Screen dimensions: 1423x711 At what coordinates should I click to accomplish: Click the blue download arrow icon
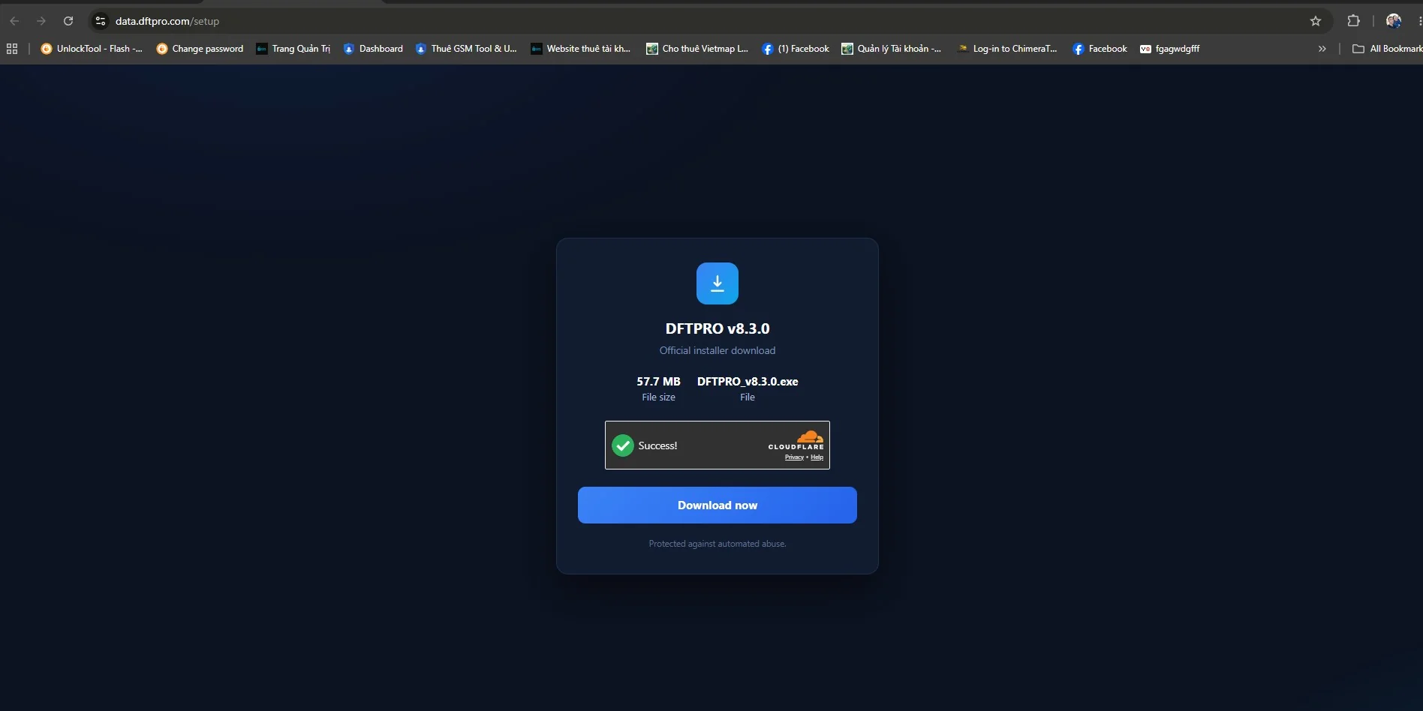pyautogui.click(x=717, y=283)
